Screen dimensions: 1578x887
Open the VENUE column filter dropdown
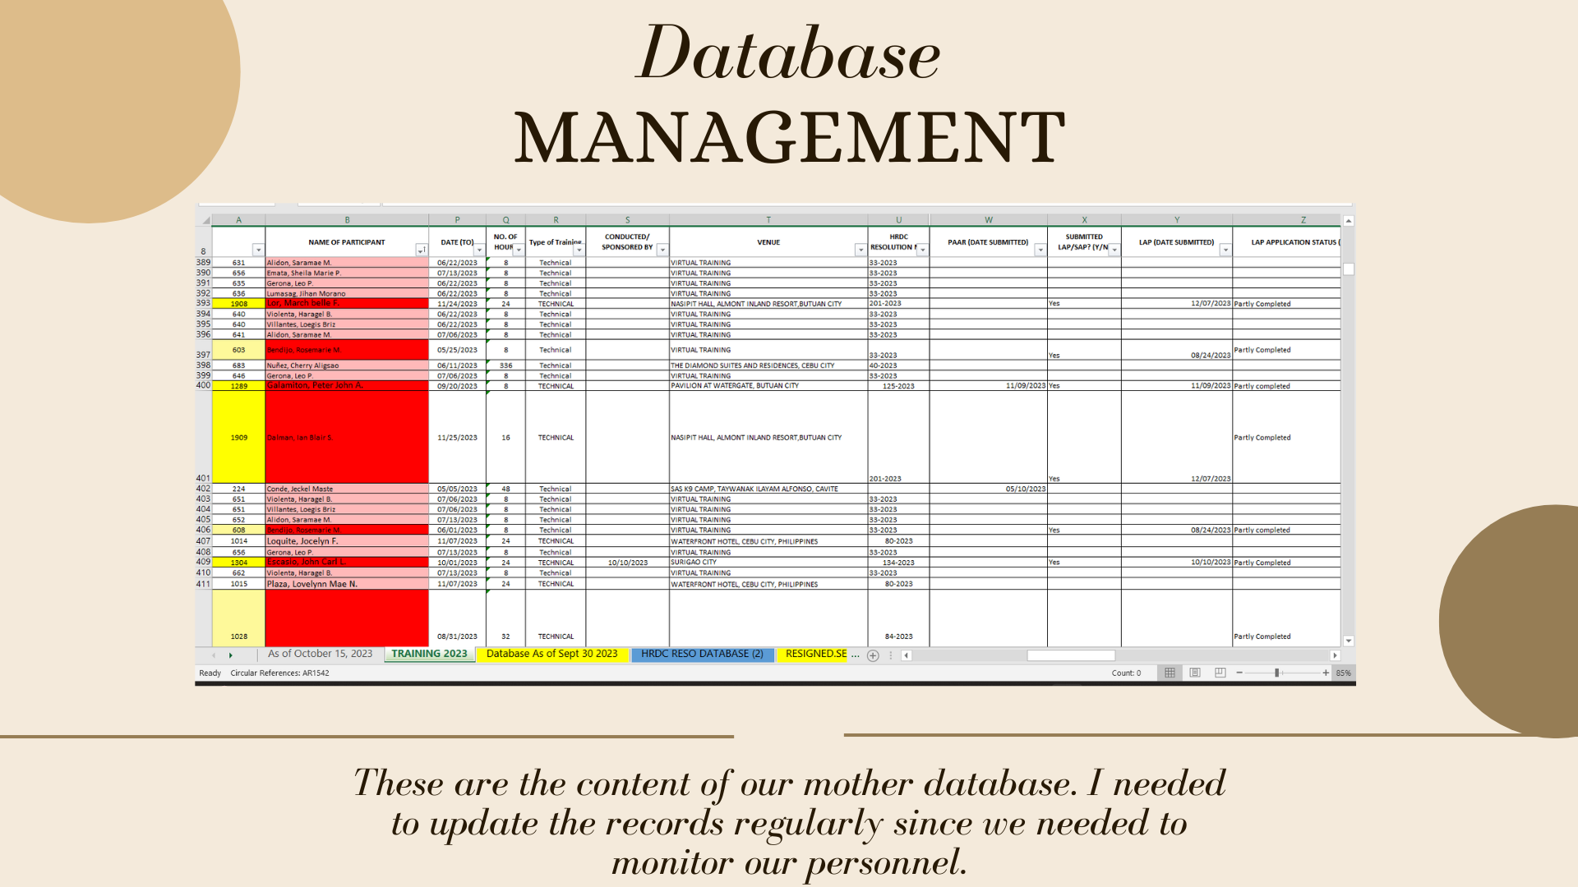click(860, 250)
